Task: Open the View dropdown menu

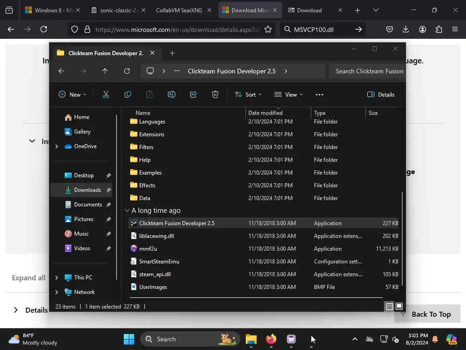Action: coord(288,95)
